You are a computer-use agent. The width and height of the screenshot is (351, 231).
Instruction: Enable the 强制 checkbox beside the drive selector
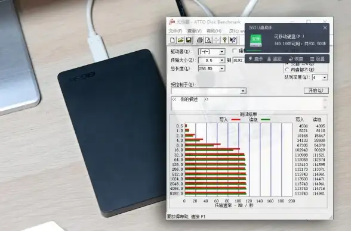click(x=235, y=51)
